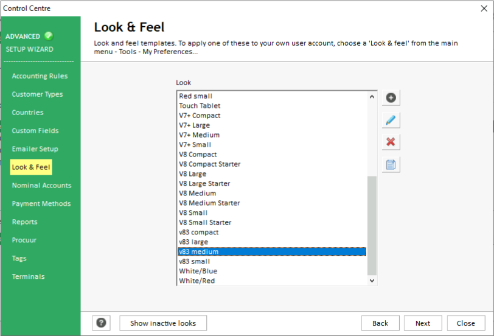The height and width of the screenshot is (336, 494).
Task: Click the up arrow in the Look list scrollbar
Action: click(x=372, y=96)
